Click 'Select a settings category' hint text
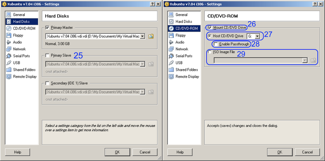Viewport: 325px width, 161px height. 100,128
